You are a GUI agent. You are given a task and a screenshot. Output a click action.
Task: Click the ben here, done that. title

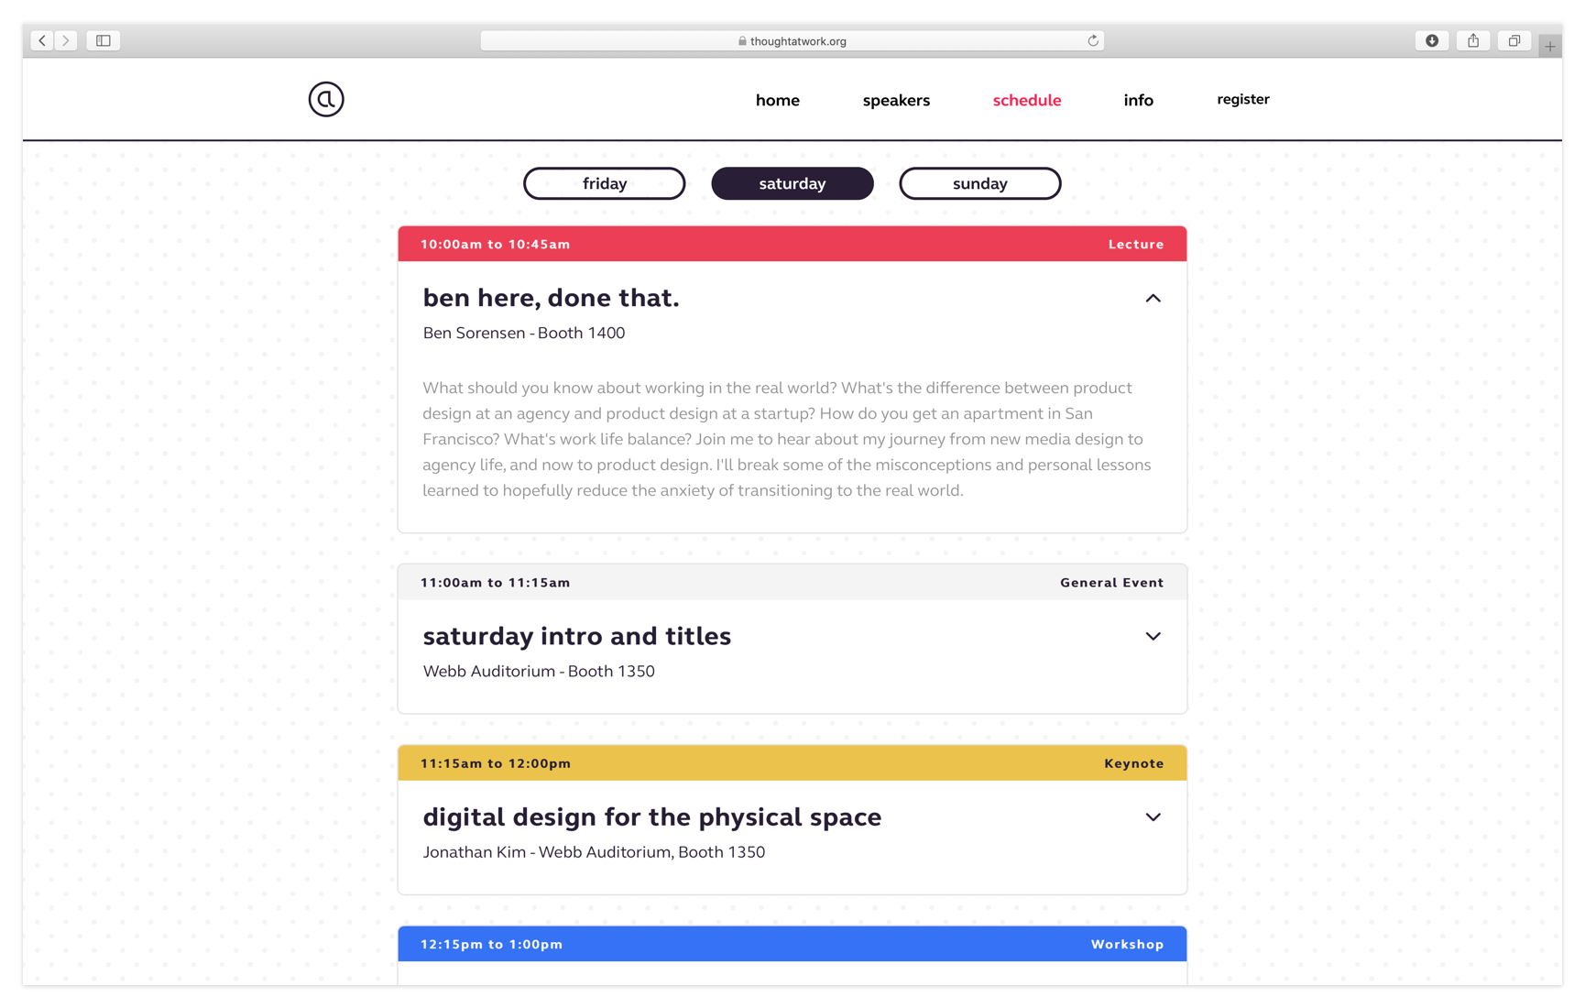(x=551, y=298)
